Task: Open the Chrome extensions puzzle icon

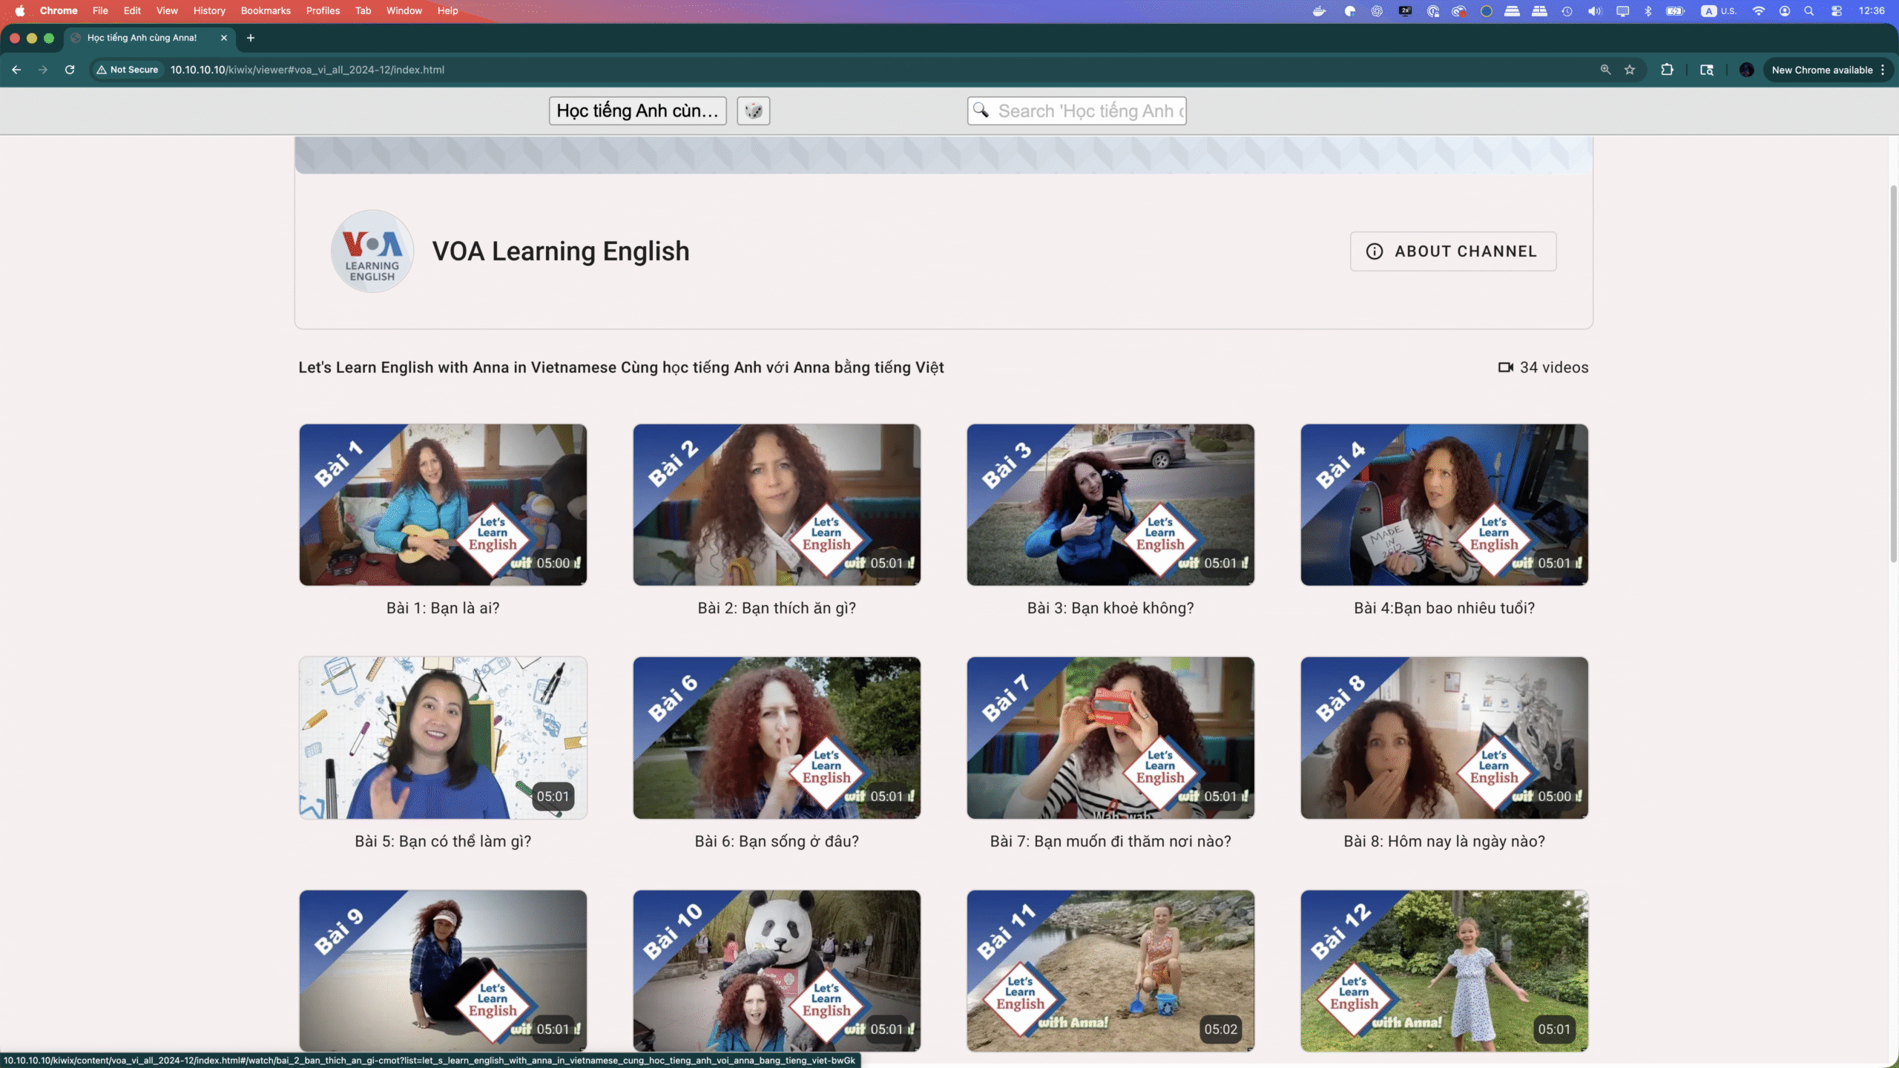Action: tap(1667, 70)
